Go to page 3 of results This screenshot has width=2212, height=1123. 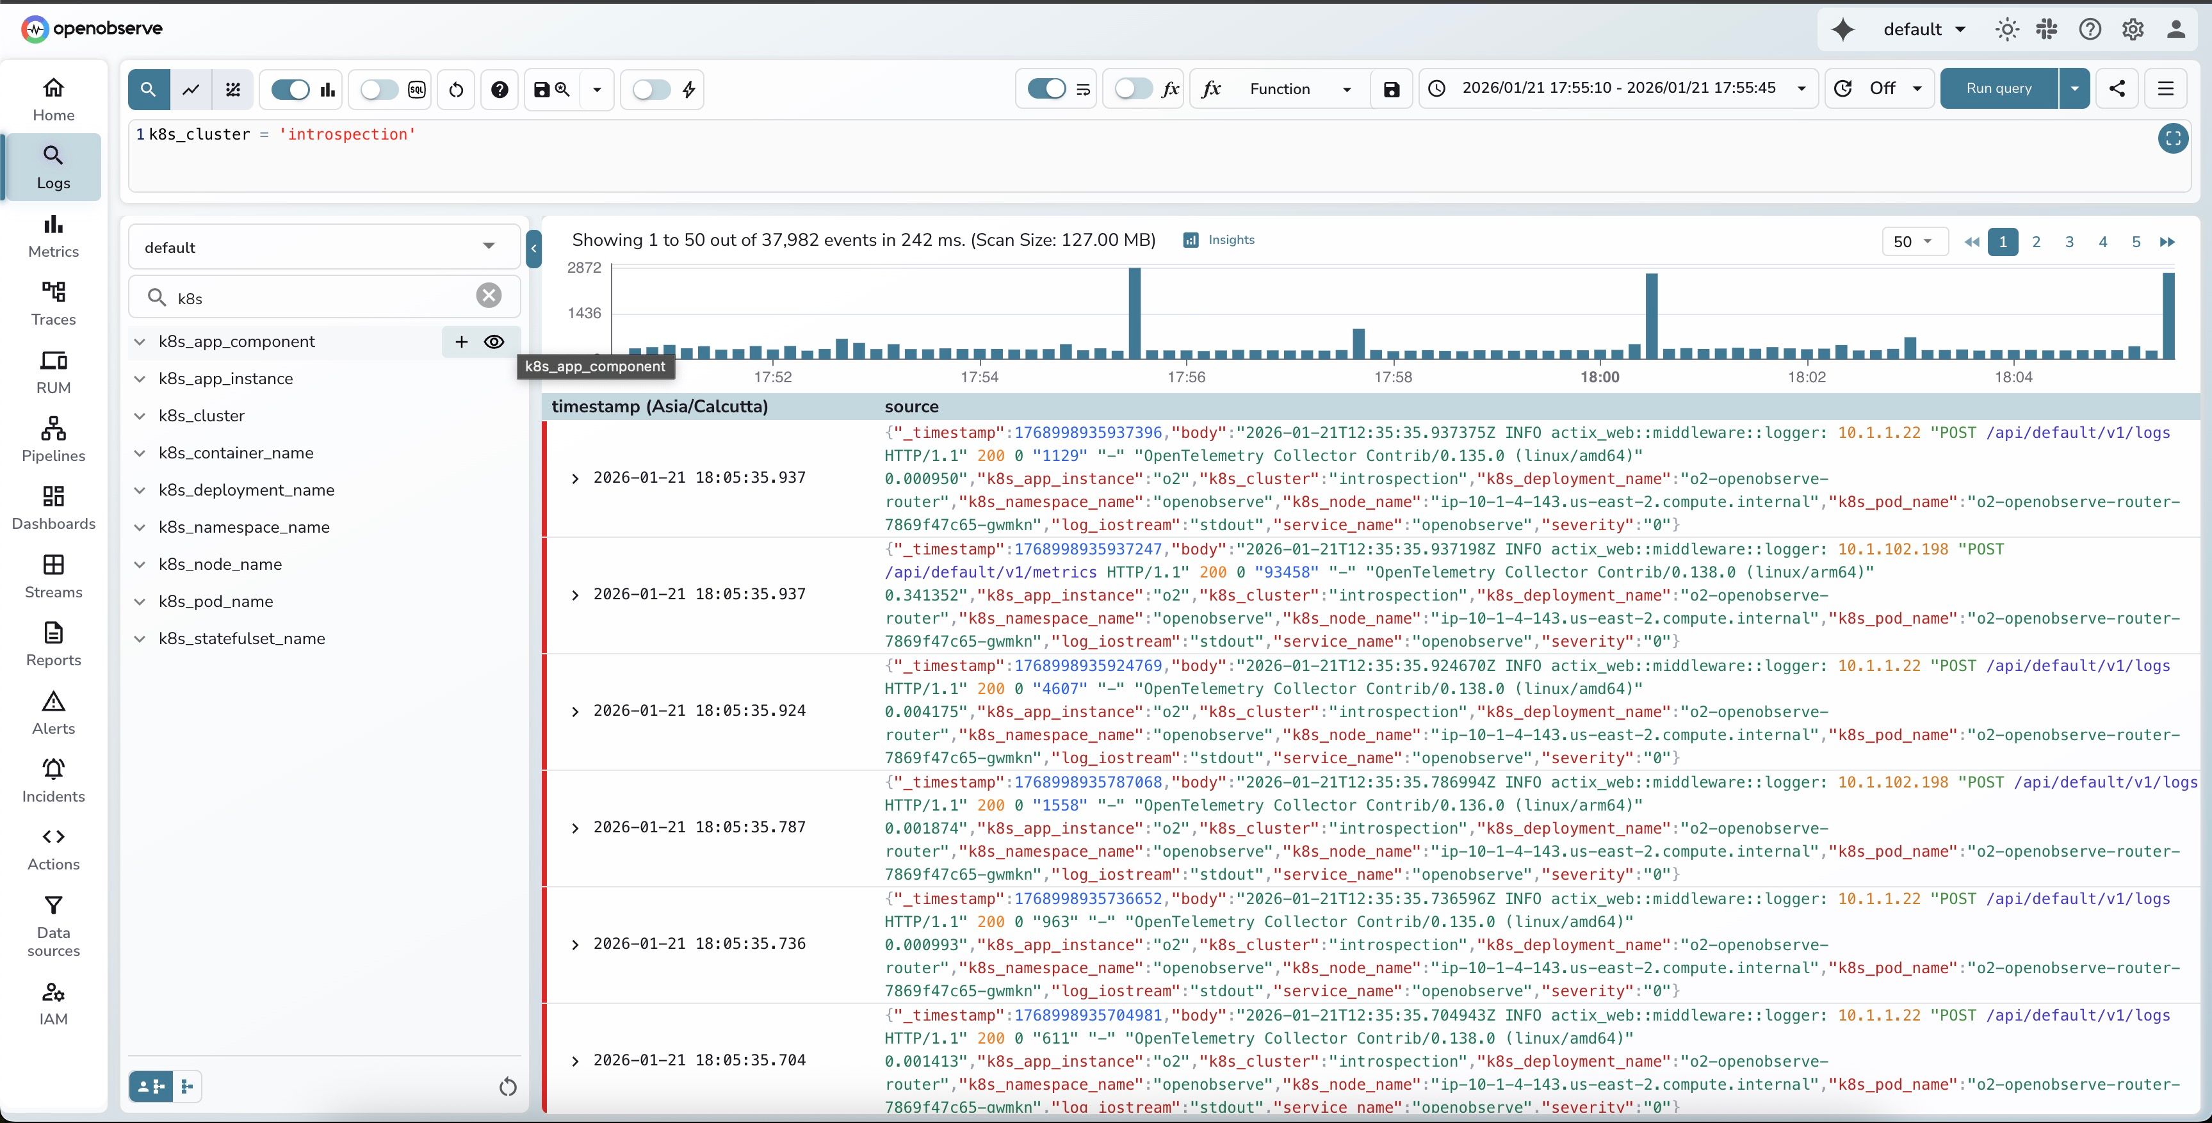[2069, 242]
